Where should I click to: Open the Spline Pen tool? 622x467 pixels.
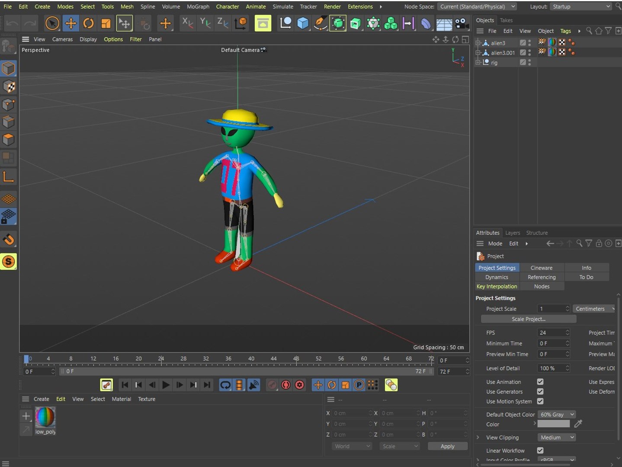320,23
